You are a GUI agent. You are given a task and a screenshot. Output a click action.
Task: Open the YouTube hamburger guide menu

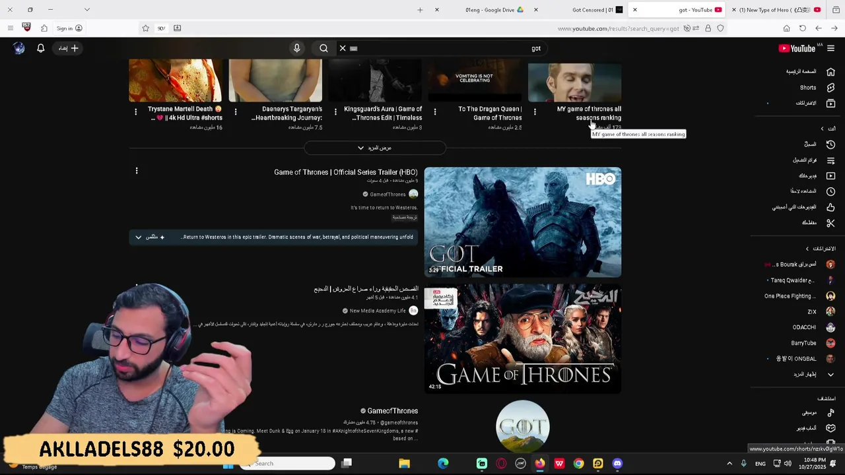pyautogui.click(x=830, y=48)
